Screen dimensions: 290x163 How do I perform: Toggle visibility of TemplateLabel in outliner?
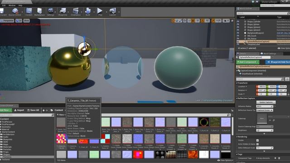238,44
